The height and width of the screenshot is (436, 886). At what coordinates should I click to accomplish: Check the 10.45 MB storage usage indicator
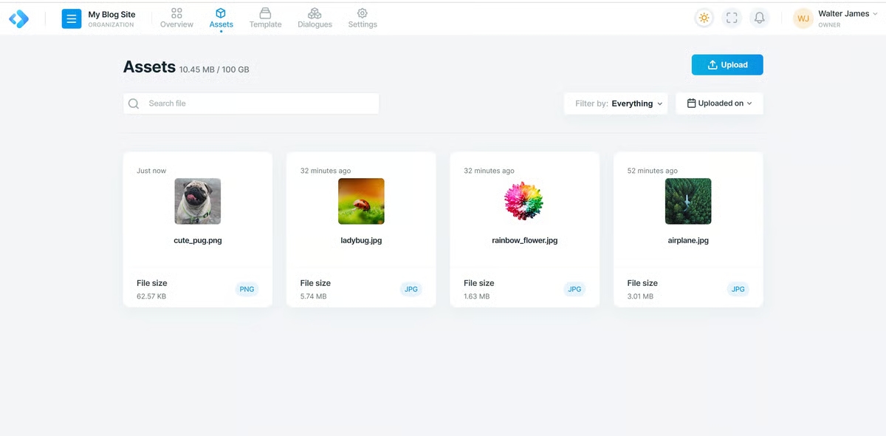coord(212,69)
